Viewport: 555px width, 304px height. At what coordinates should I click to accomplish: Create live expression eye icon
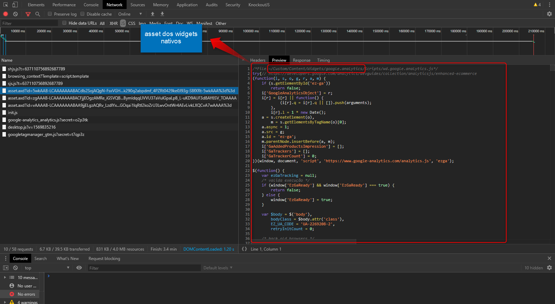click(x=79, y=268)
